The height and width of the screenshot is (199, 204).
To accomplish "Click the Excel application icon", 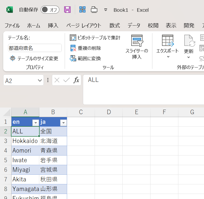I will (x=10, y=10).
